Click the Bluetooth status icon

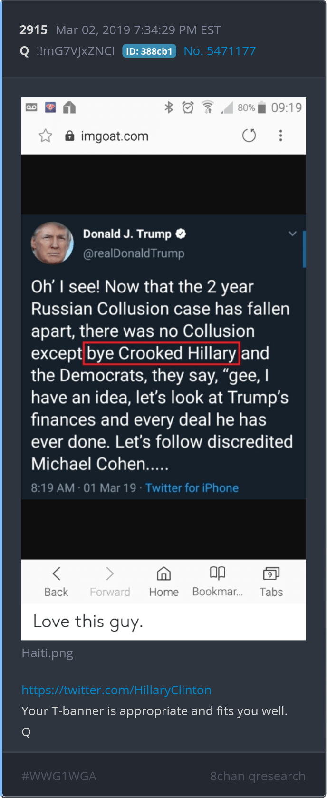point(169,107)
